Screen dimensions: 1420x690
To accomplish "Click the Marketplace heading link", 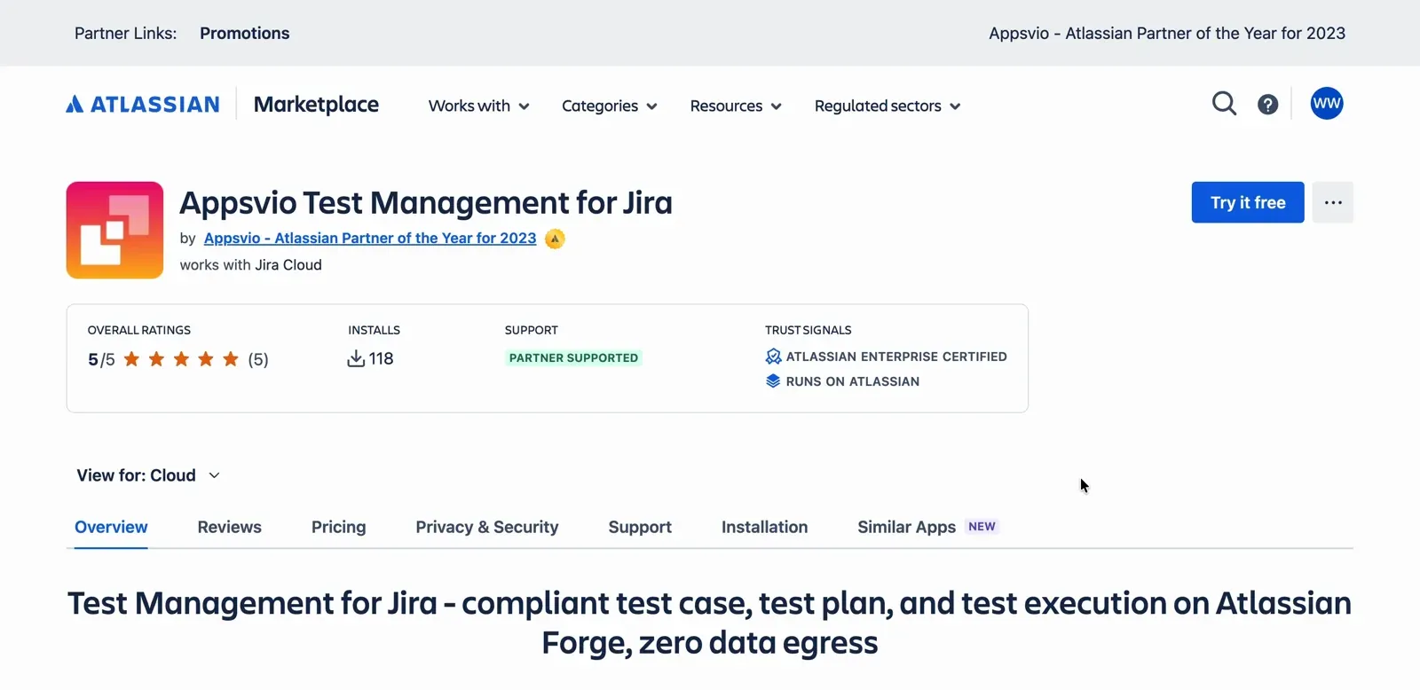I will click(x=316, y=105).
